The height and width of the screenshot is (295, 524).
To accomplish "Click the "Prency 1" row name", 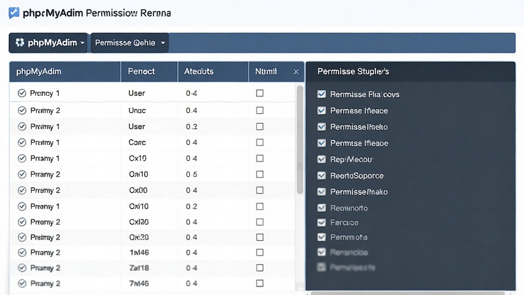I will click(45, 93).
